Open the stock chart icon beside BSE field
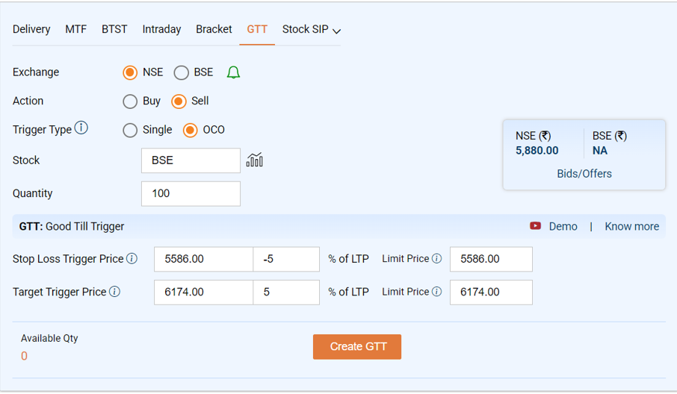Screen dimensions: 677x394 coord(254,160)
